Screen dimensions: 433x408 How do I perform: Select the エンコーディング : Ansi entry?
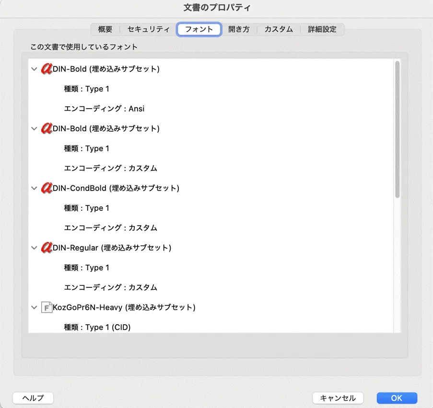pos(105,108)
